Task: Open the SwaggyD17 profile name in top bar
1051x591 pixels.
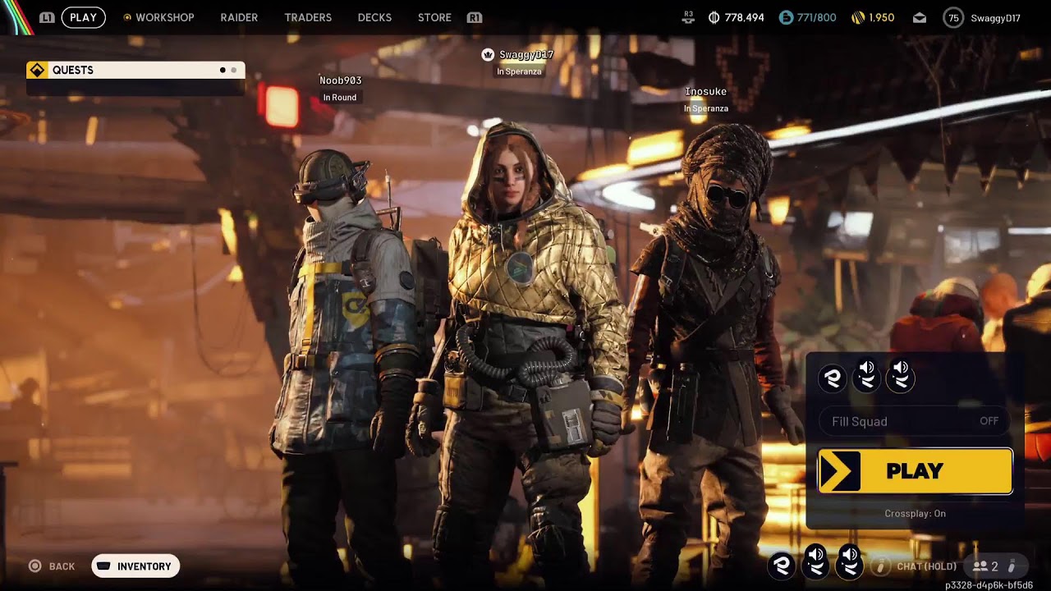Action: coord(995,17)
